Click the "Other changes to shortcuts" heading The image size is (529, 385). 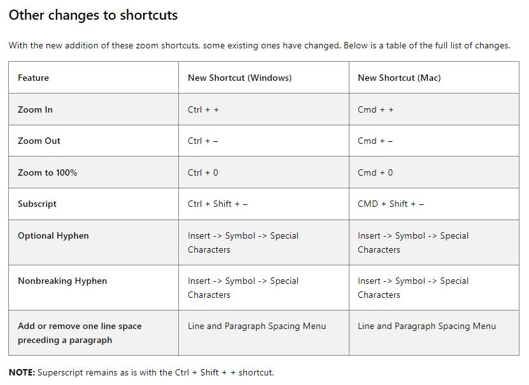tap(93, 15)
